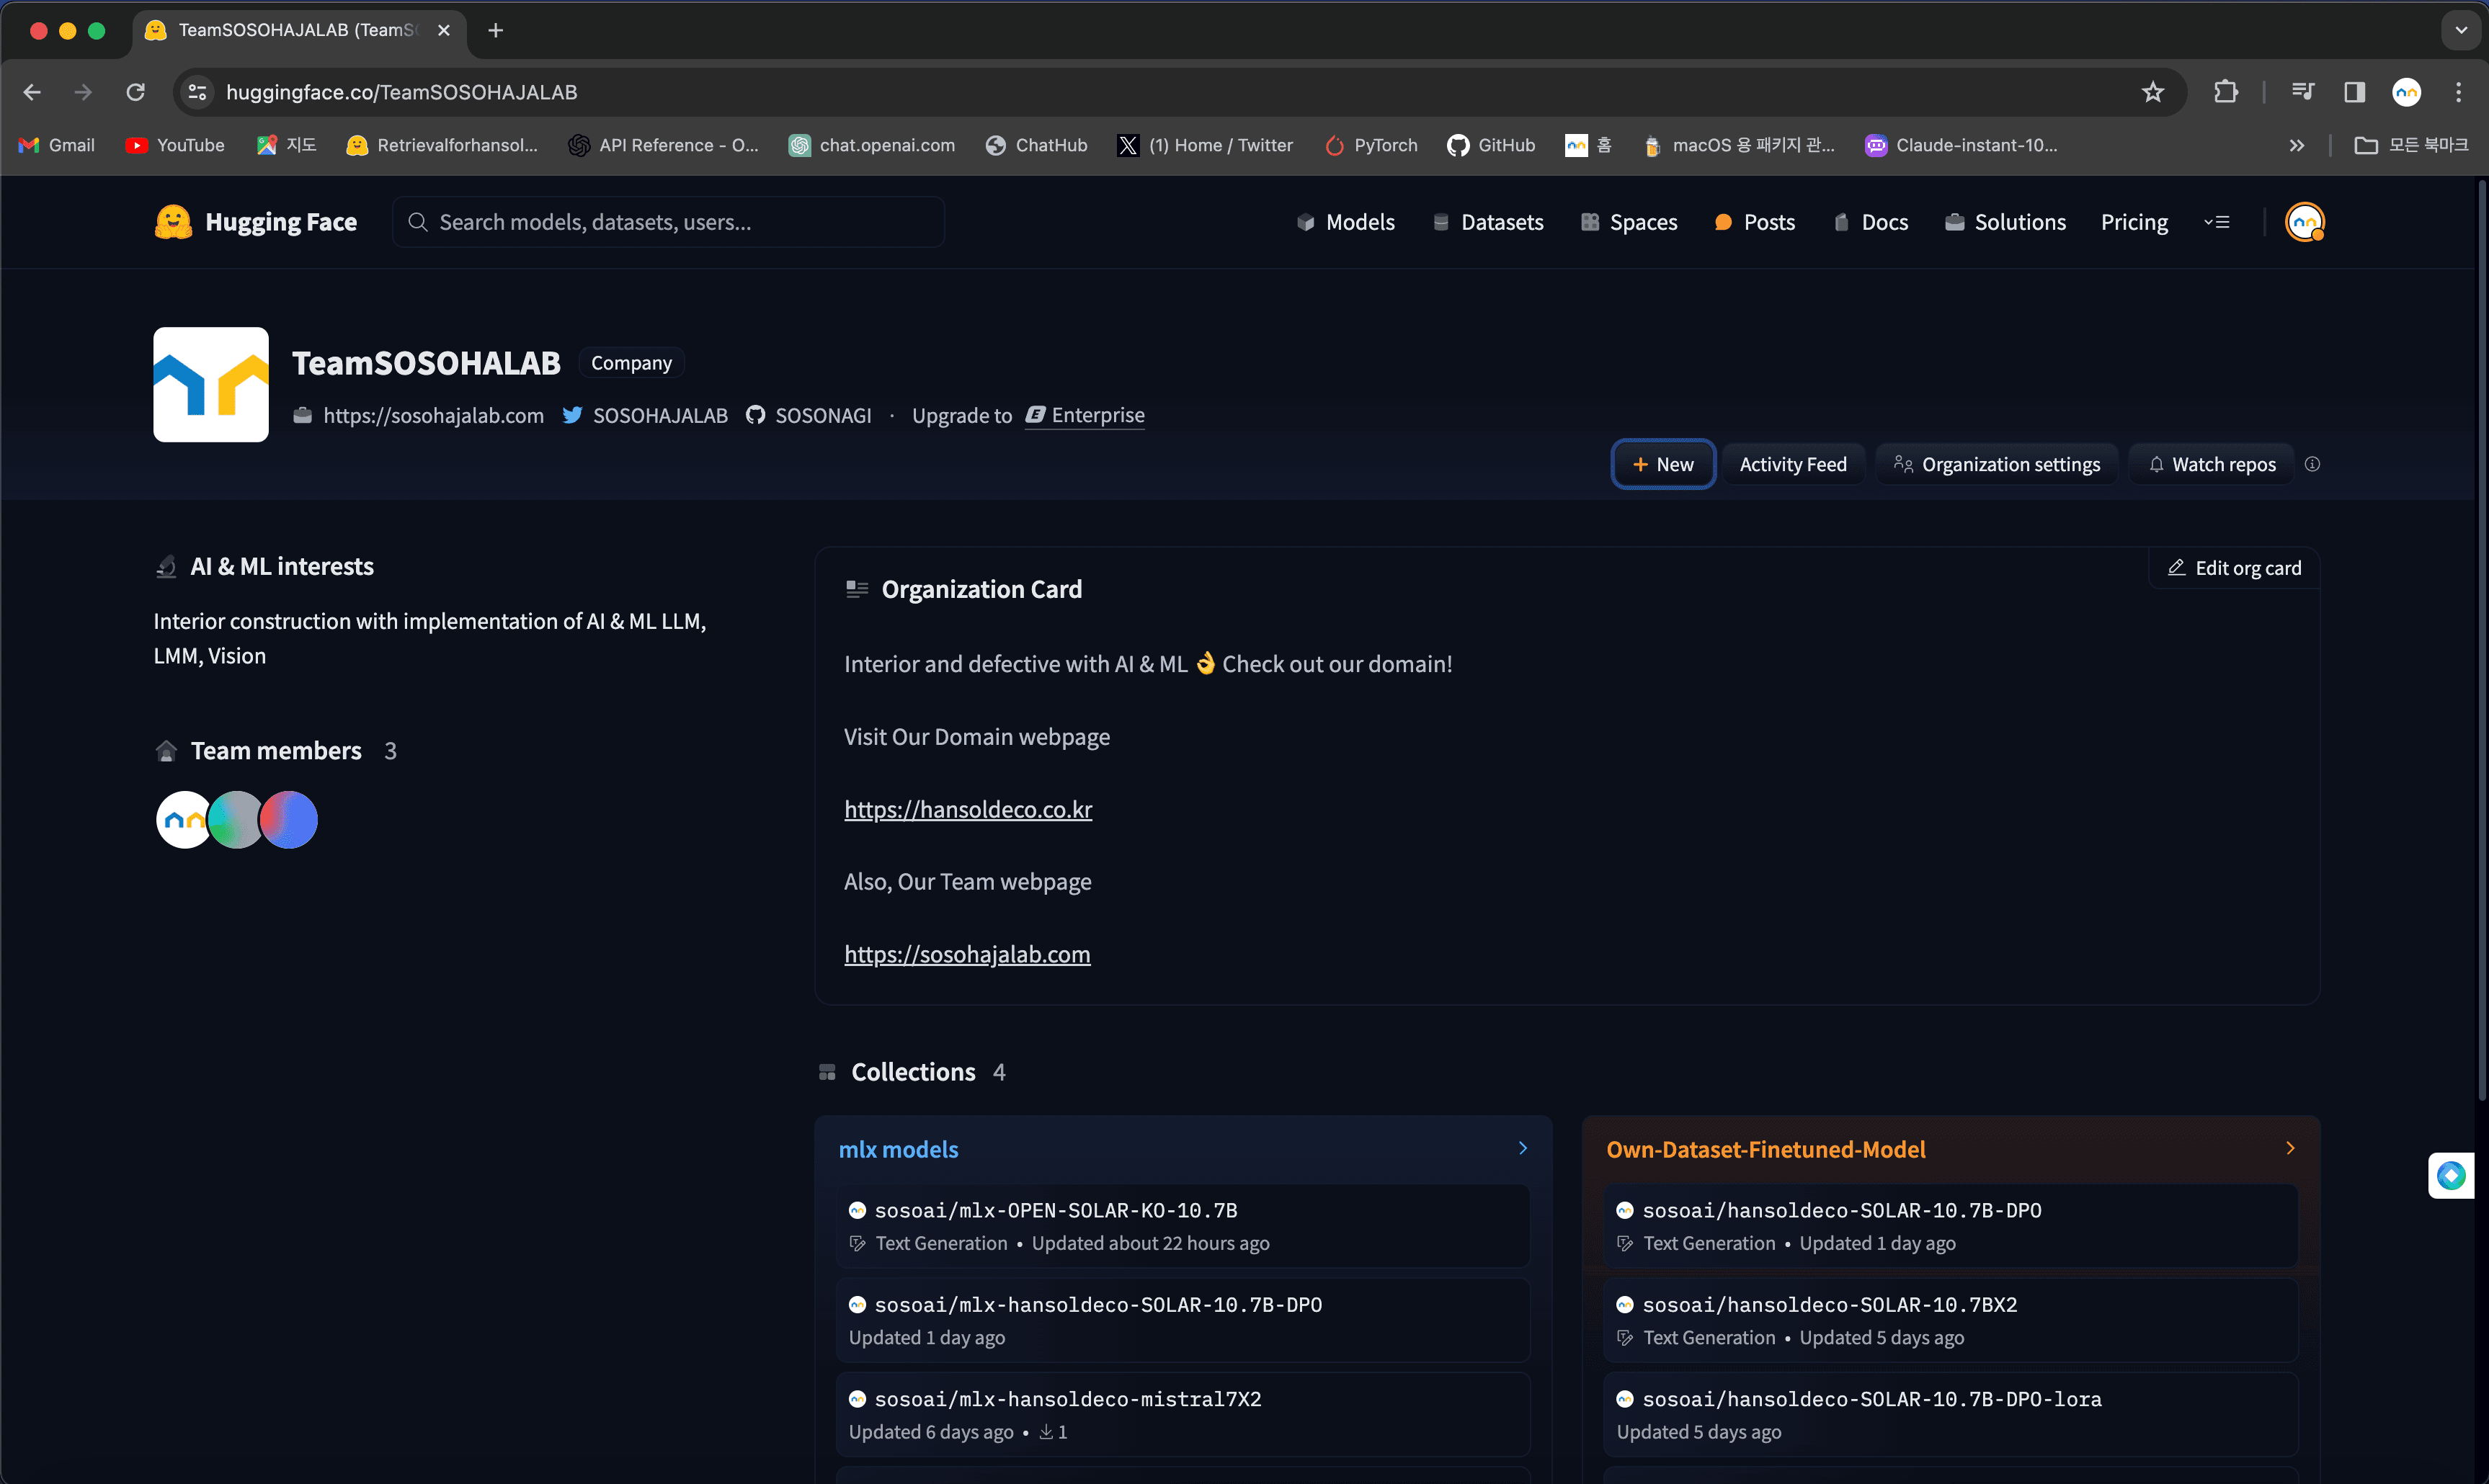Open Solutions in top navigation
This screenshot has width=2489, height=1484.
pos(2005,222)
